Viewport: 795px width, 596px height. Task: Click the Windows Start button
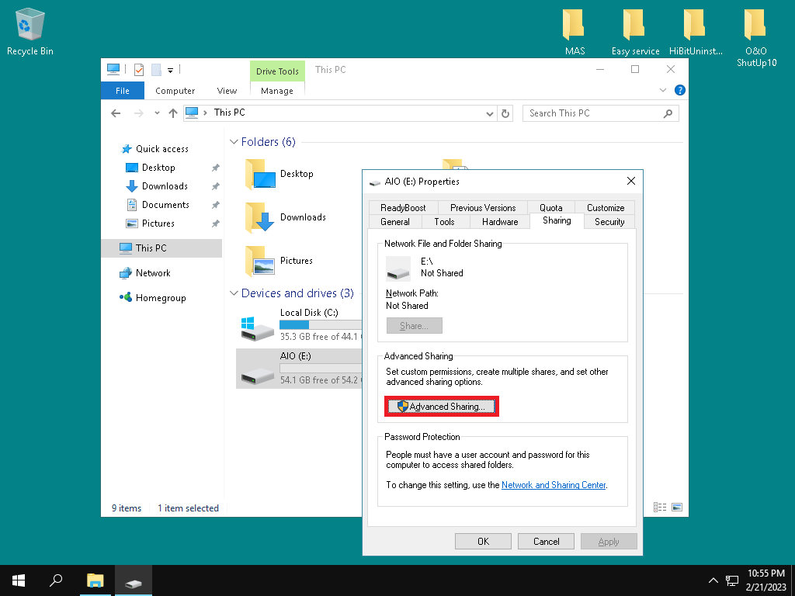coord(19,580)
